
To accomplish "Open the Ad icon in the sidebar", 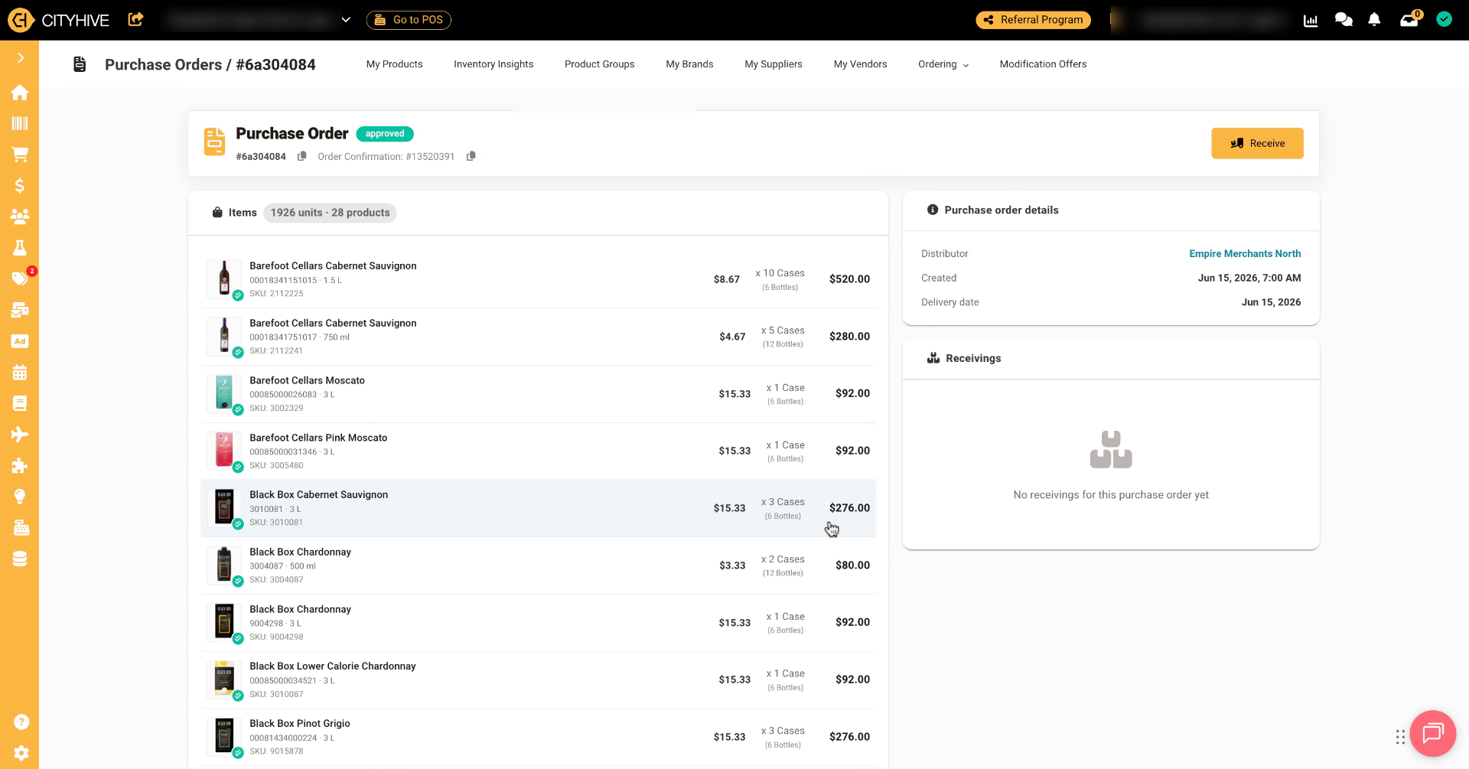I will click(x=20, y=341).
